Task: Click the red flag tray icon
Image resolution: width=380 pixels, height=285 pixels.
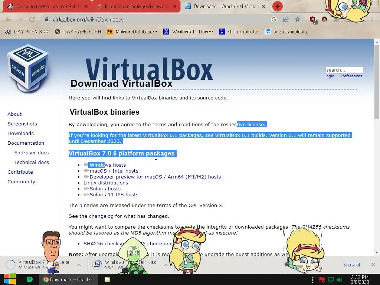Action: 322,280
